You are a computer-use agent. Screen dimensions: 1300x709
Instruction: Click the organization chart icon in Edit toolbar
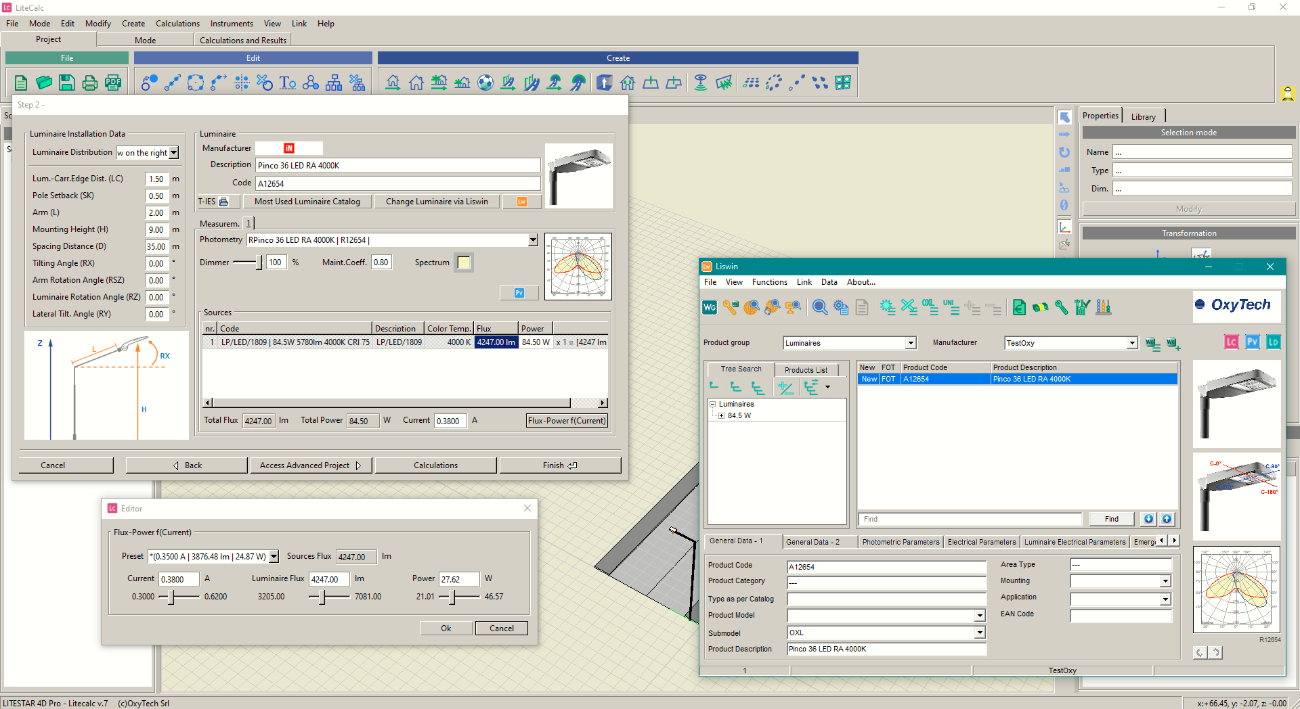pyautogui.click(x=334, y=83)
